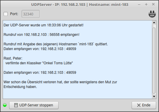Click the server icon on stop button
This screenshot has width=159, height=112.
coord(16,105)
